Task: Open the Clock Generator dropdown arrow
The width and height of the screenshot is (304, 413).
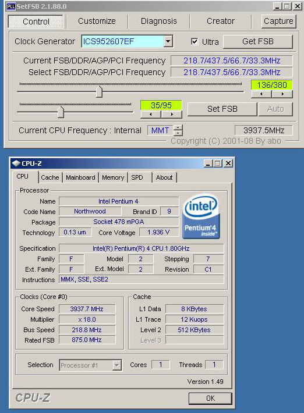Action: point(168,41)
